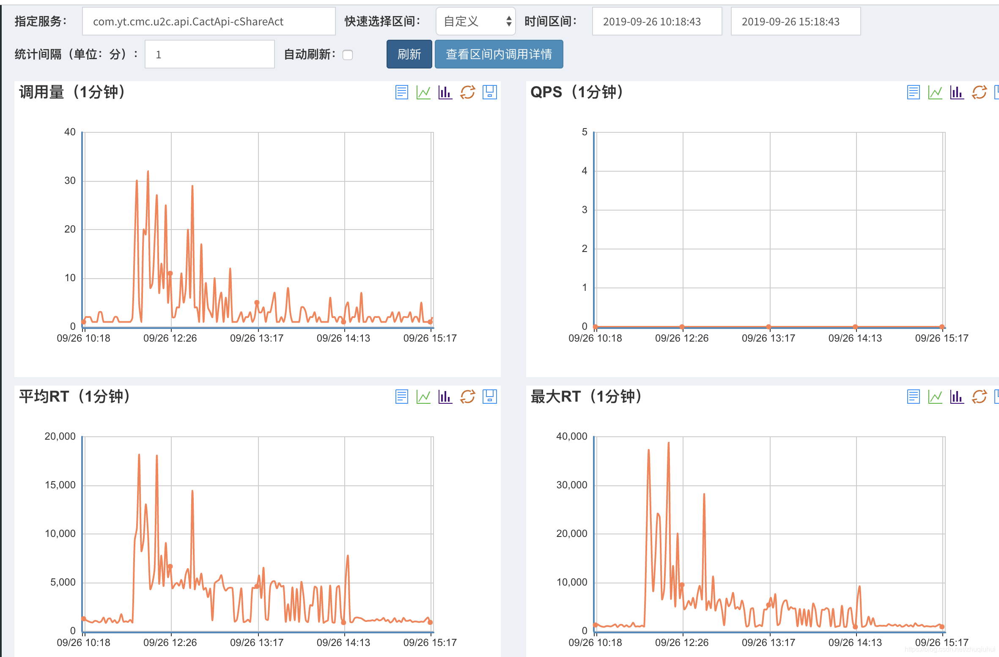Restore the 平均RT chart

click(467, 397)
